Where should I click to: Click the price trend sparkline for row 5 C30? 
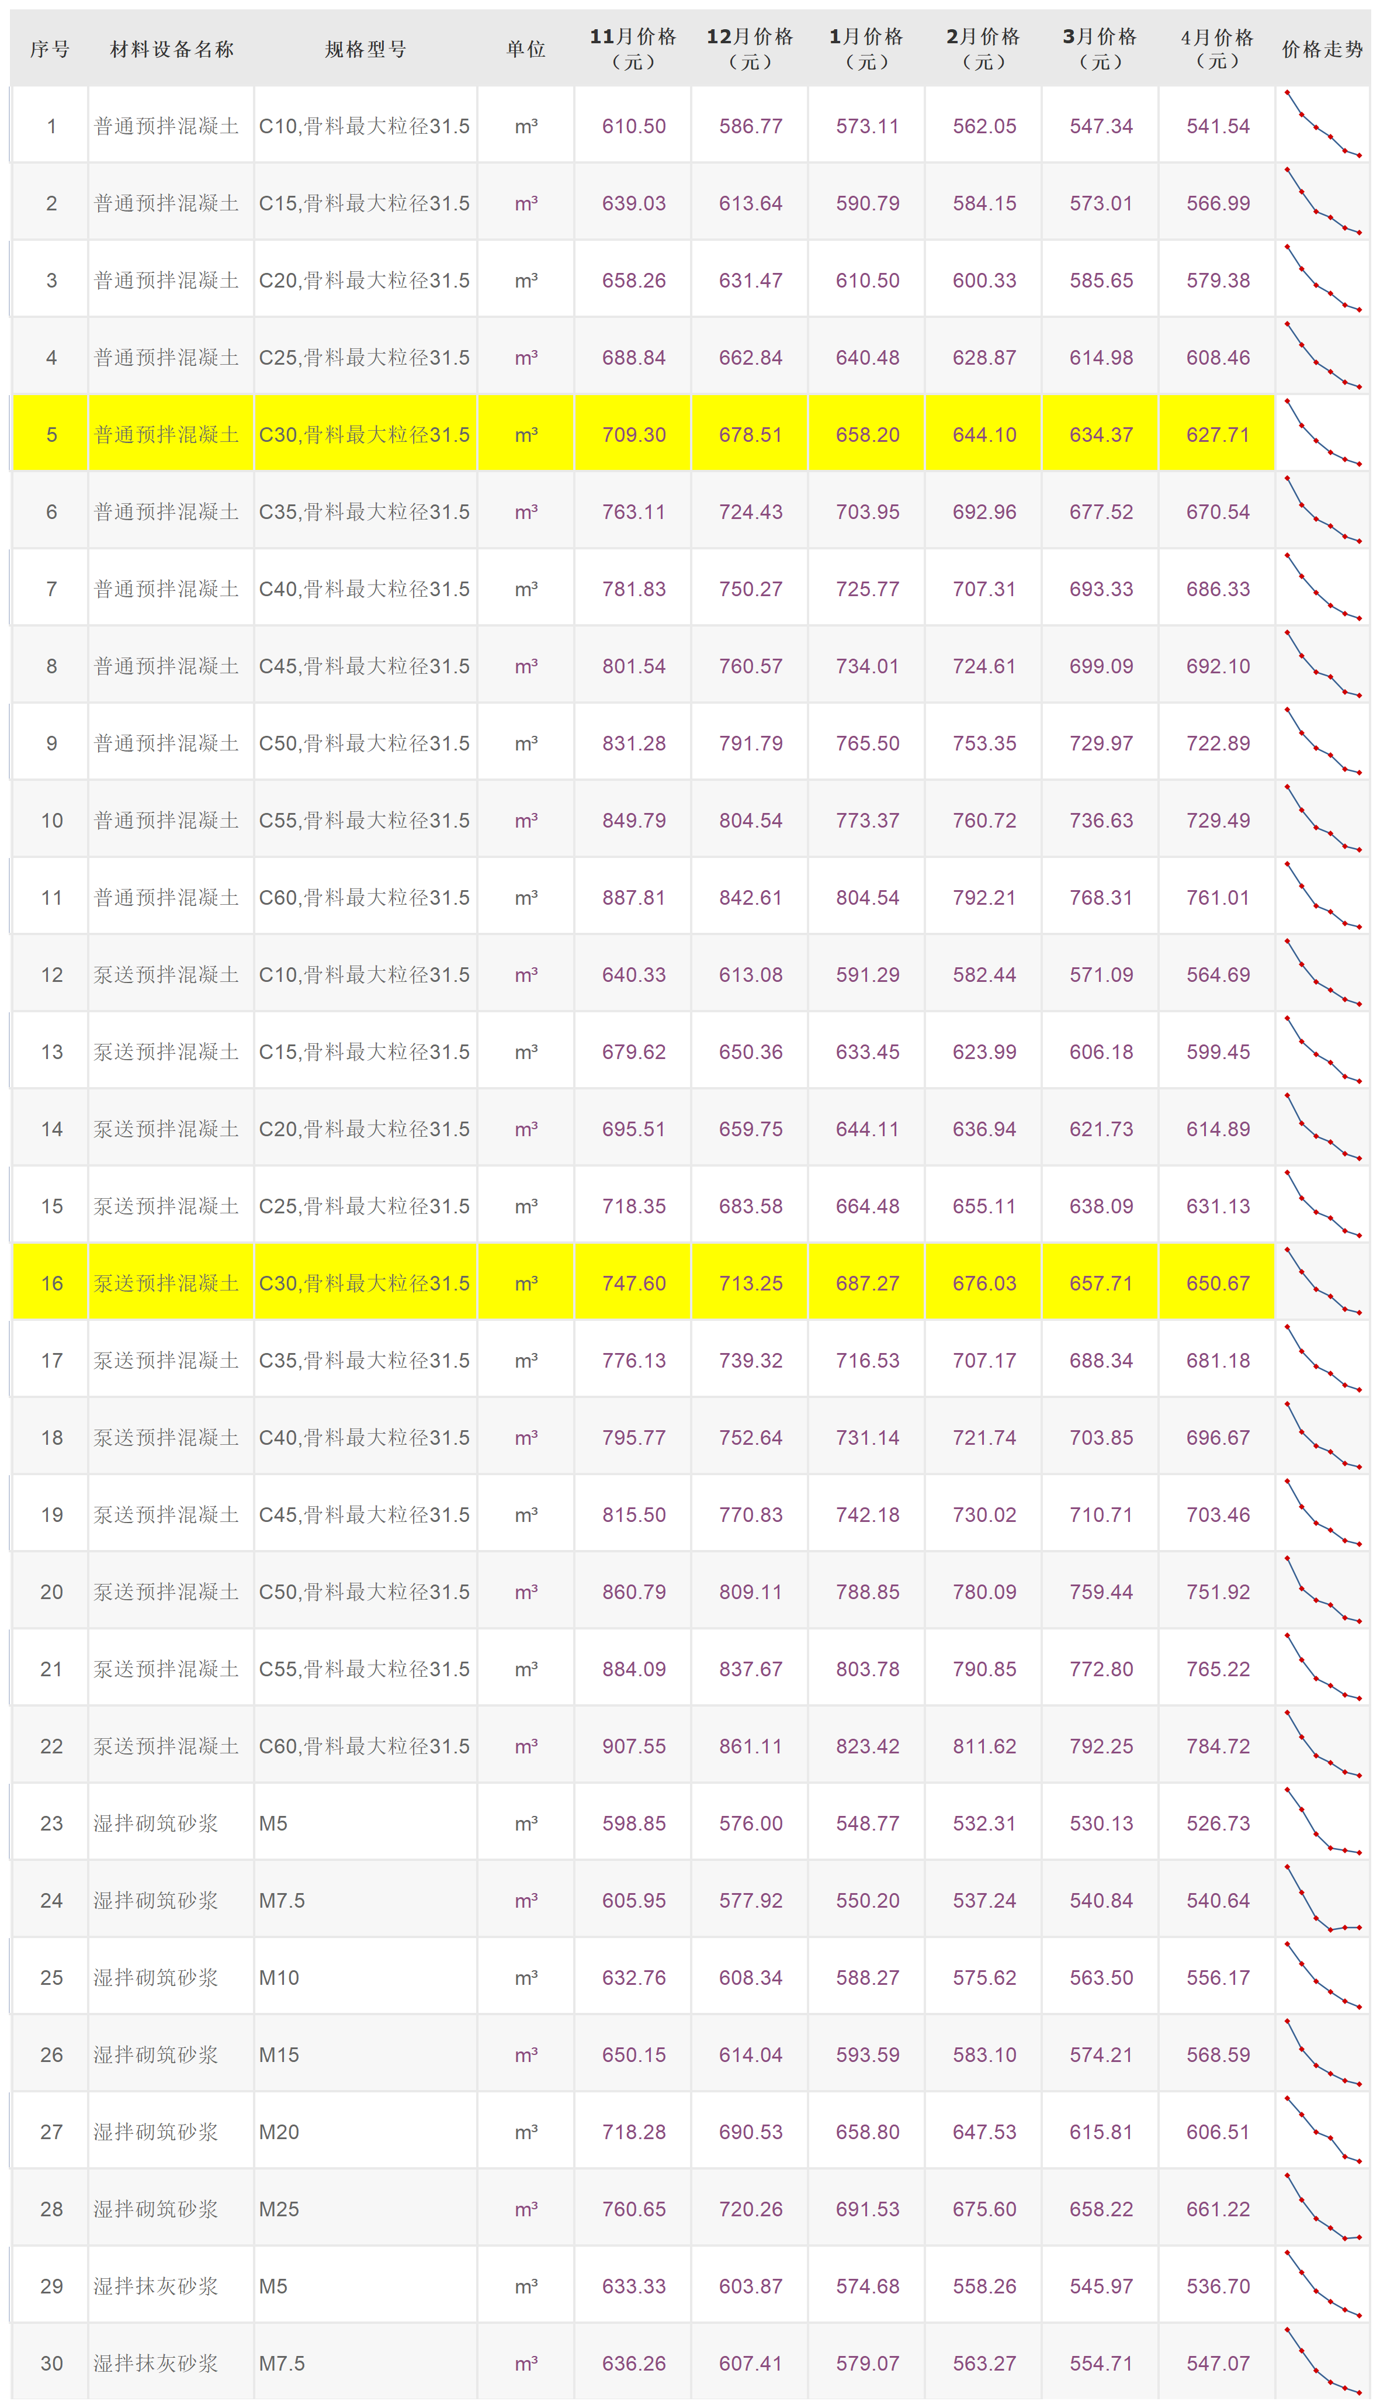1322,433
